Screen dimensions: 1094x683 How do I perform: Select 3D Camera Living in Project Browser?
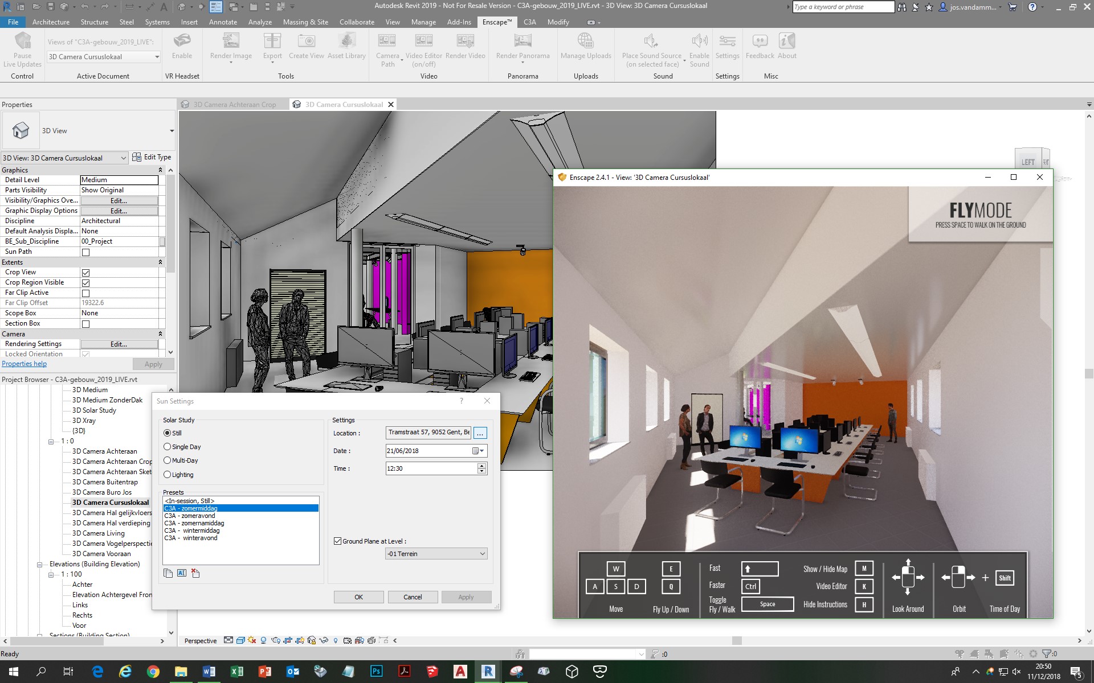coord(98,533)
